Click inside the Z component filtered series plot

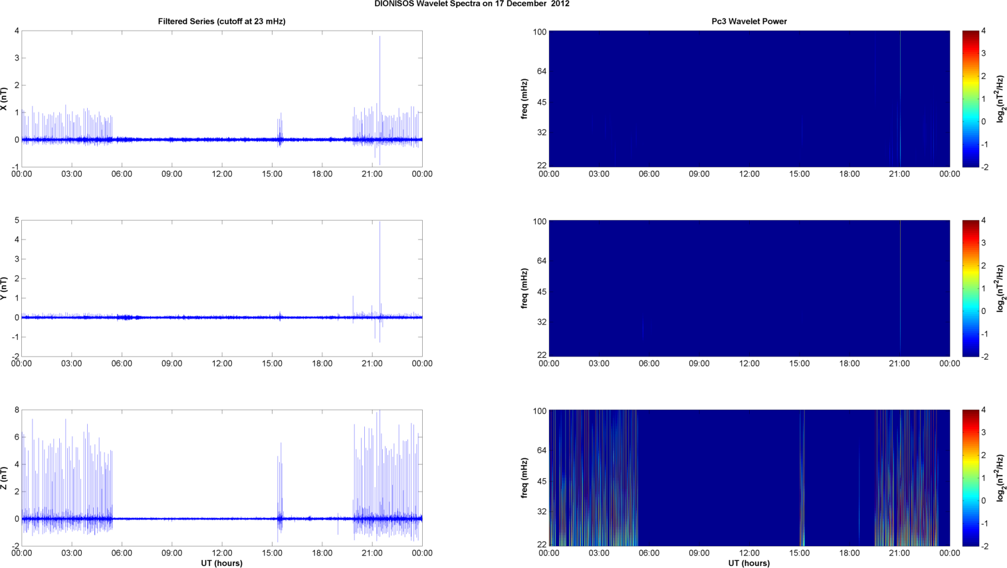tap(222, 478)
